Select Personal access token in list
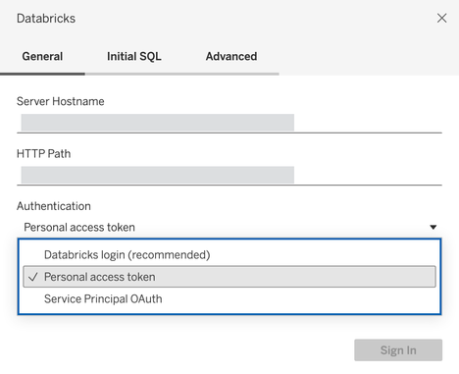 [229, 277]
